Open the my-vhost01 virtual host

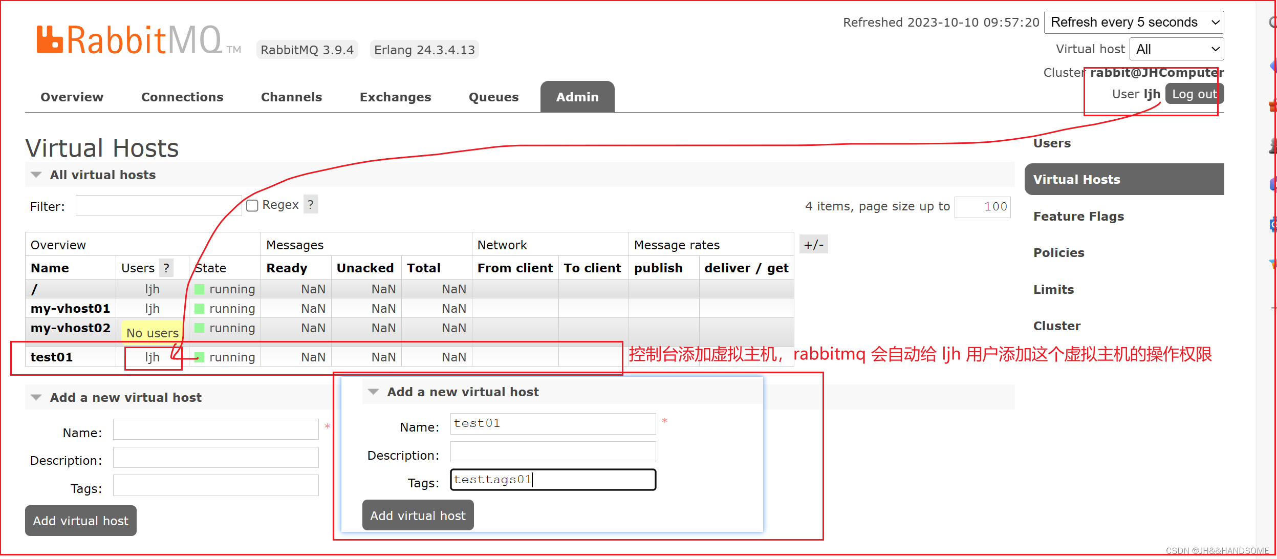[70, 309]
